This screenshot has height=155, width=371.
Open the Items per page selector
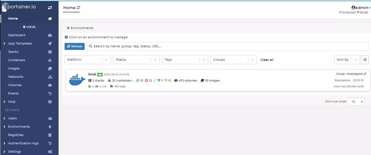(x=356, y=102)
